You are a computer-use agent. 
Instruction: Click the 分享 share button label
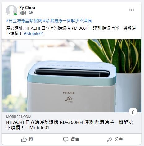tap(119, 139)
